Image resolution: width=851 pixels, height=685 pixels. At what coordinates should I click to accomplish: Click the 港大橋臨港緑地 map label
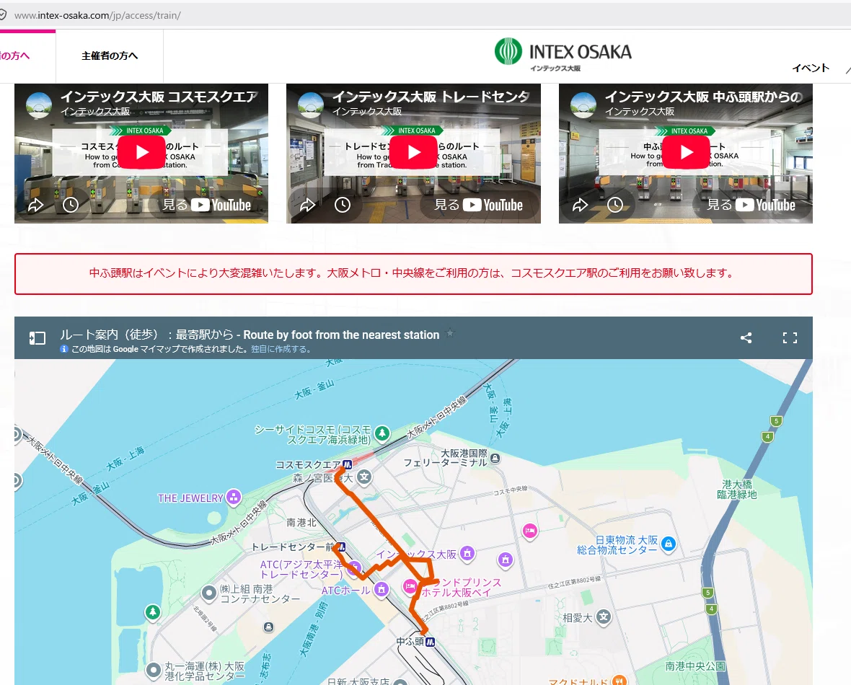pyautogui.click(x=737, y=489)
